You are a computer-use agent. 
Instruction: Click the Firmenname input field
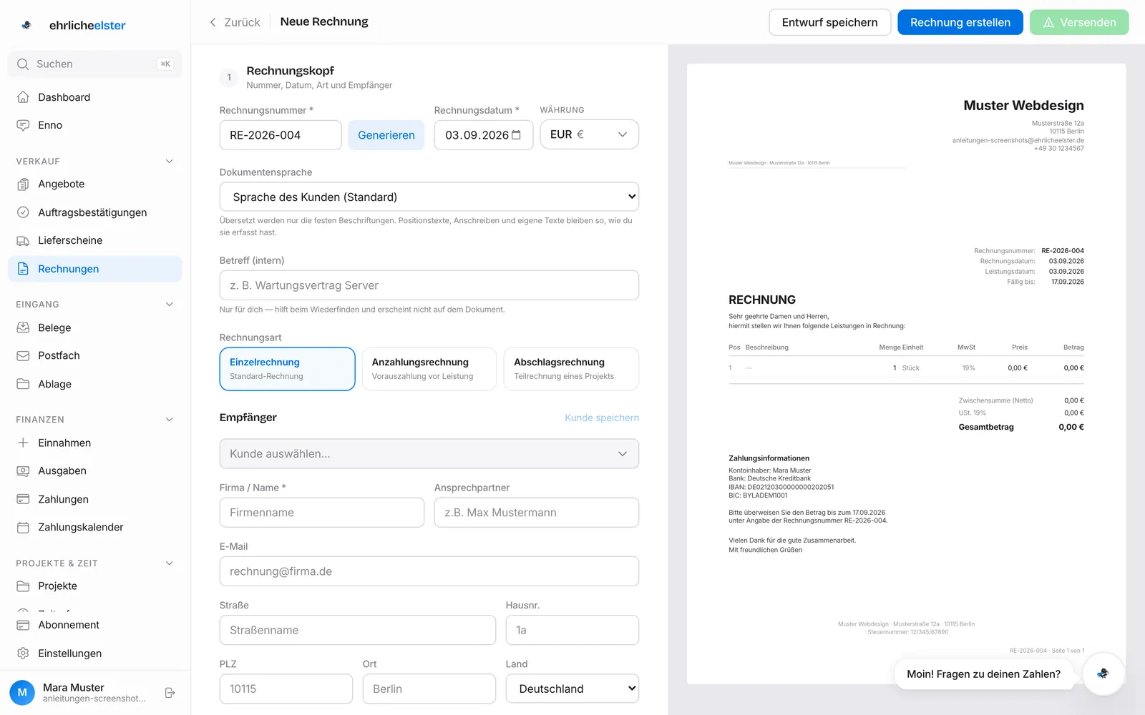[x=322, y=513]
